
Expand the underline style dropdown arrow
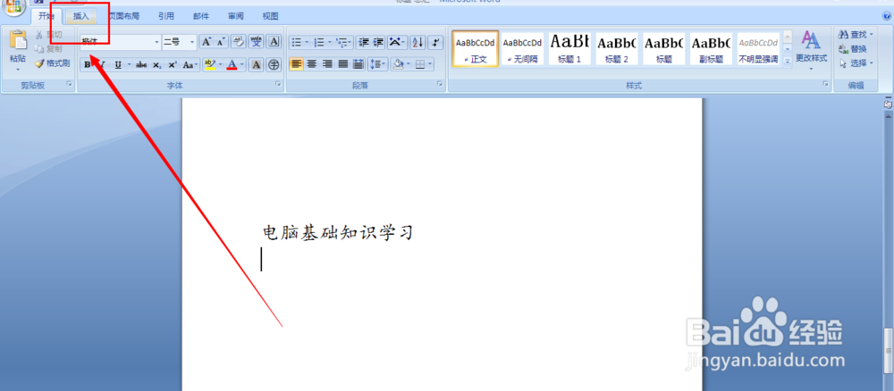(x=129, y=65)
